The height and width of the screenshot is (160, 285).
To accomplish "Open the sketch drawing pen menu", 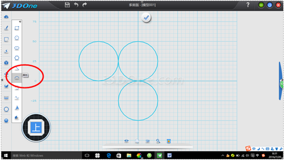I will click(6, 28).
